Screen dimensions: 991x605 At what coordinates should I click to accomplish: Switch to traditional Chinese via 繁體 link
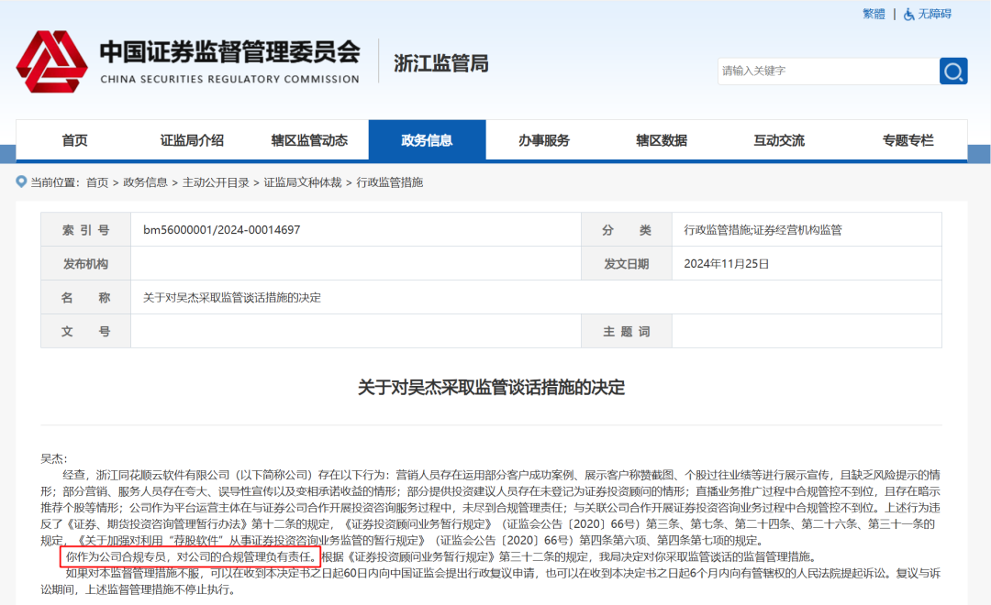click(874, 14)
